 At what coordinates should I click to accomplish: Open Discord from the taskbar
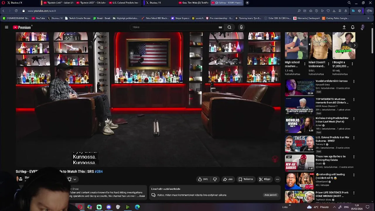[109, 207]
